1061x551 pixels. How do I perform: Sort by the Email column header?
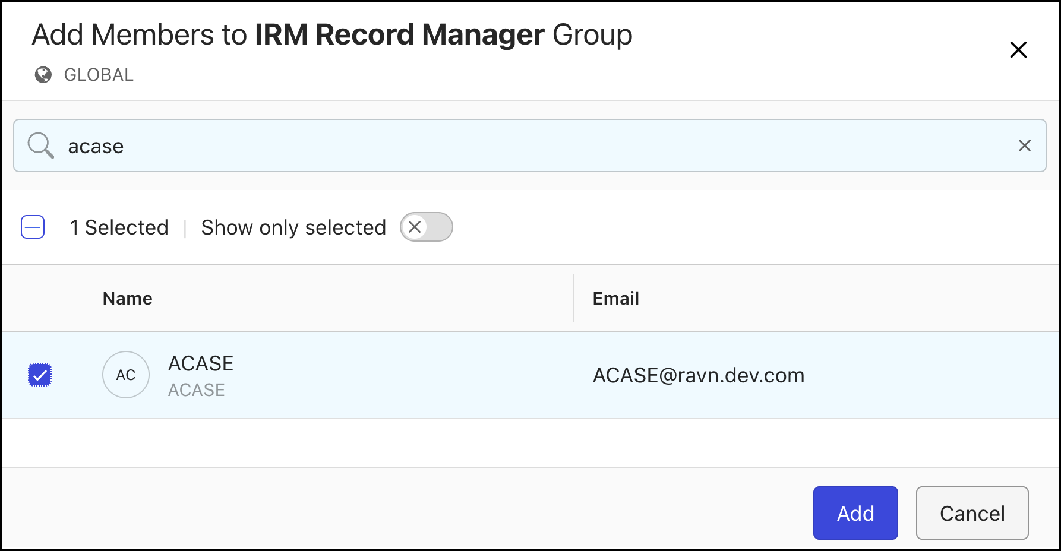[x=615, y=298]
